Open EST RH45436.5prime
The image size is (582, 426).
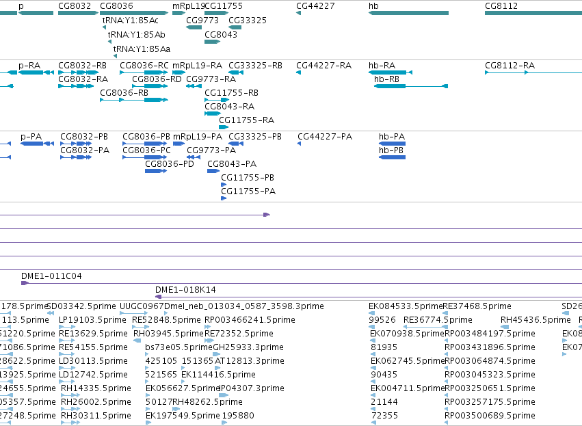pyautogui.click(x=535, y=320)
